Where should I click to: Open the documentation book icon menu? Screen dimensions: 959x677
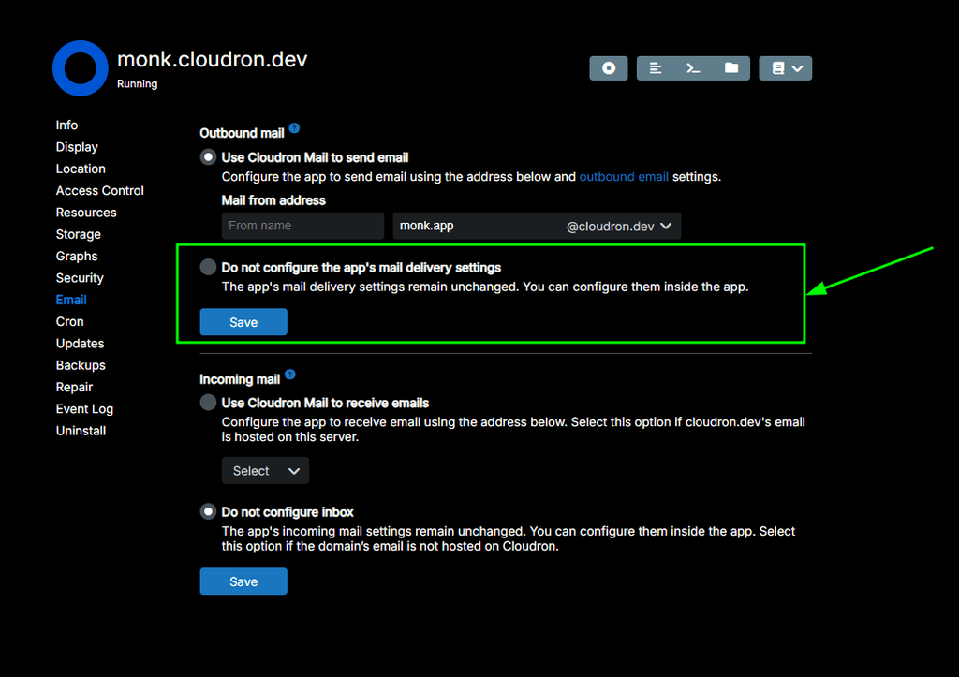(785, 68)
